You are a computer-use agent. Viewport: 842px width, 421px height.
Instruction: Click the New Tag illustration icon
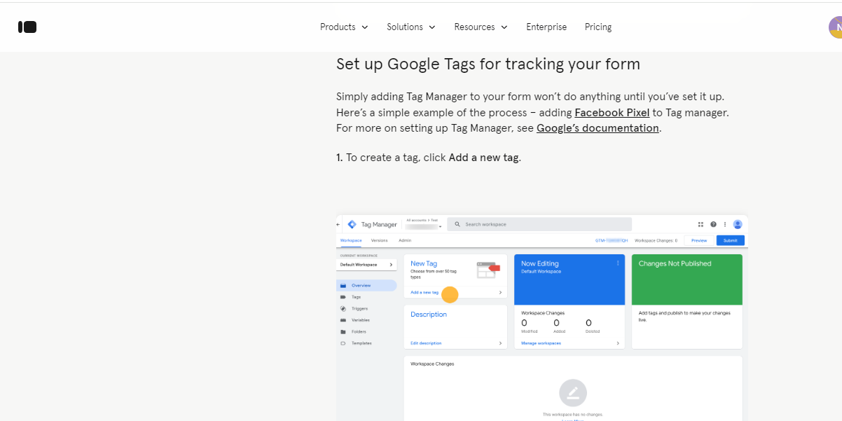coord(488,269)
